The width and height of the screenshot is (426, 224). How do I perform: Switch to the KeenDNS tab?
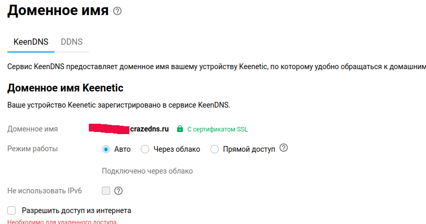pyautogui.click(x=31, y=42)
